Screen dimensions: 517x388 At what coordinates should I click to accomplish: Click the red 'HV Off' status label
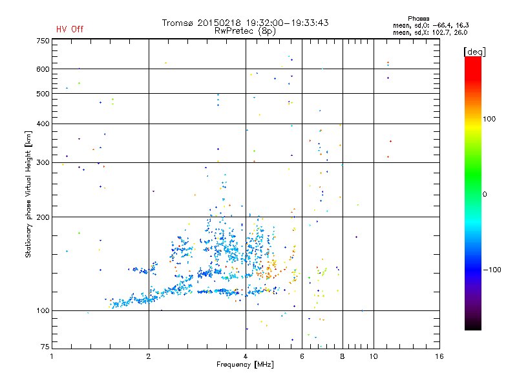pos(70,29)
